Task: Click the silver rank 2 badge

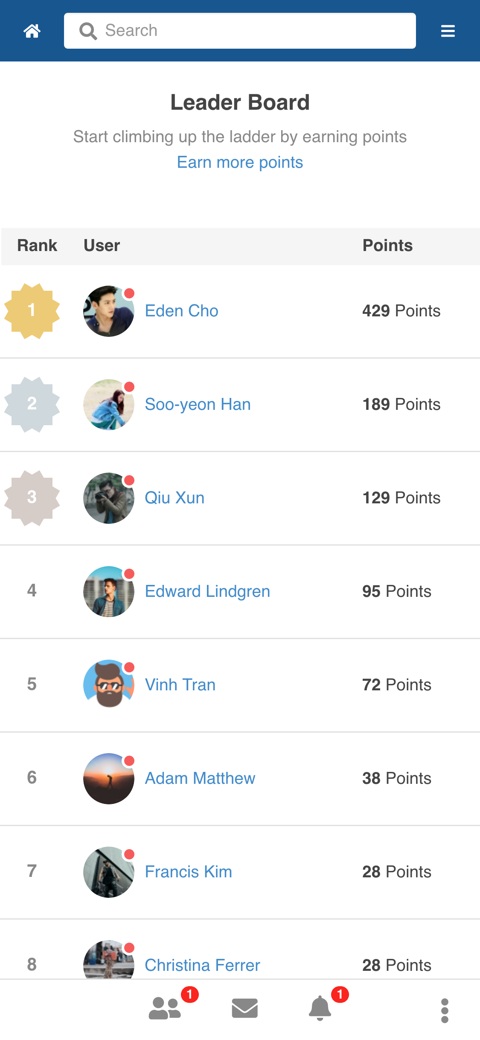Action: click(x=32, y=404)
